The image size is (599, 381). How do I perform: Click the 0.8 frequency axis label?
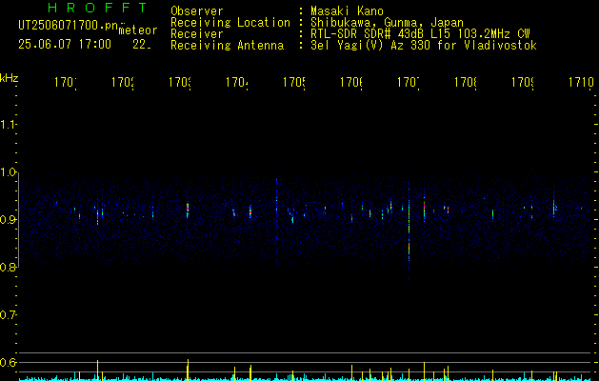point(8,267)
